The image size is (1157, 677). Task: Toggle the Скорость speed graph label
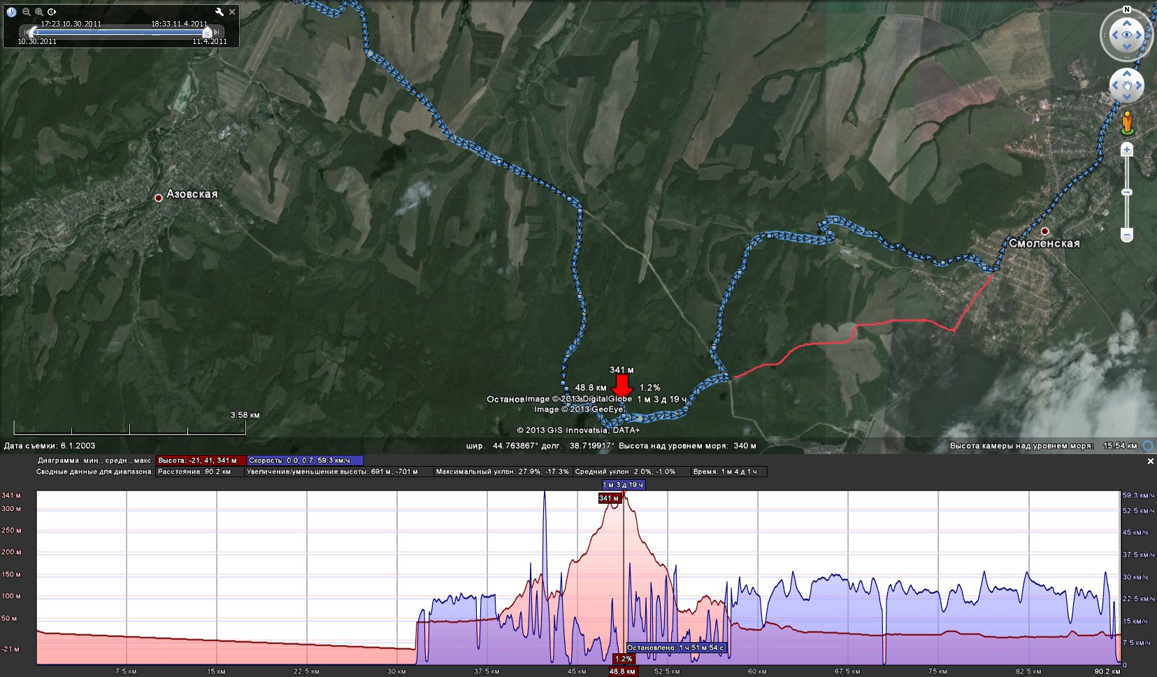305,460
